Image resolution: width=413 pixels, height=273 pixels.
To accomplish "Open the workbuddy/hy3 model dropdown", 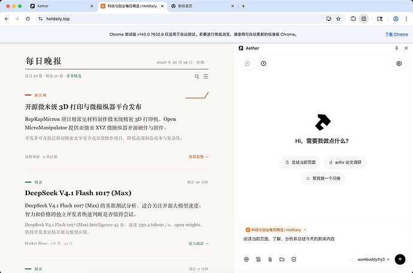I will click(x=373, y=259).
